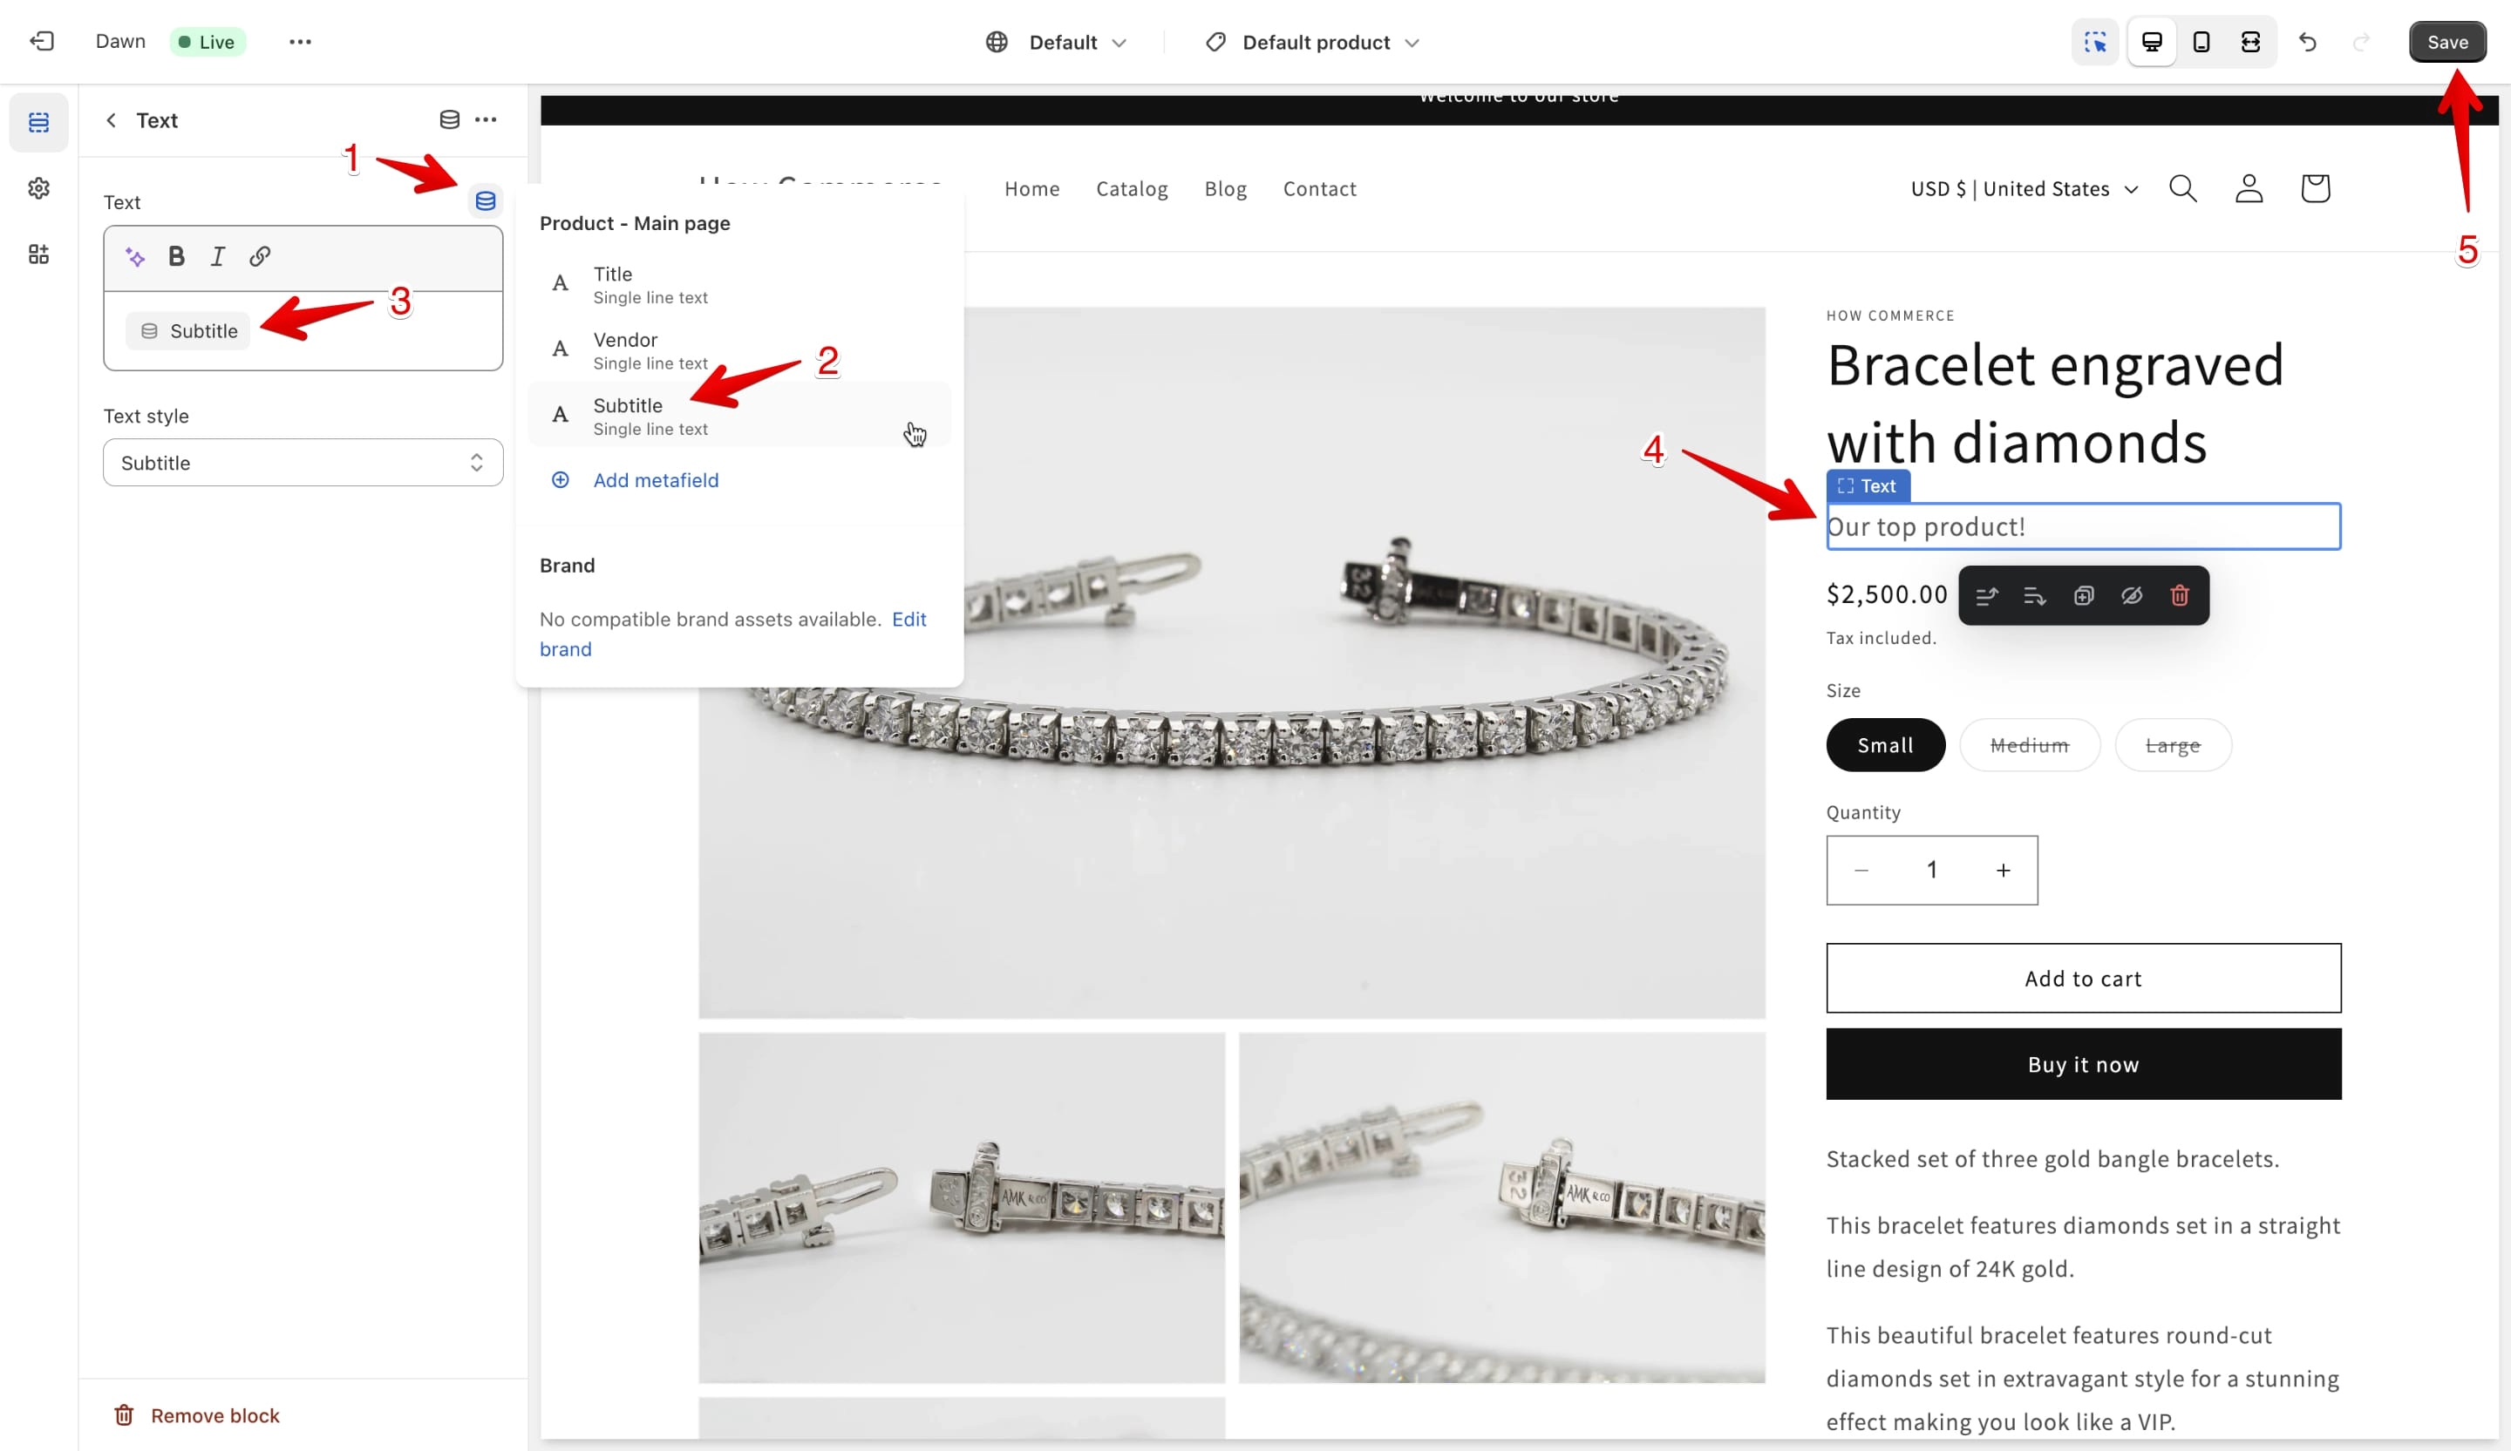Click the Contact navigation link
This screenshot has width=2511, height=1451.
[x=1319, y=189]
